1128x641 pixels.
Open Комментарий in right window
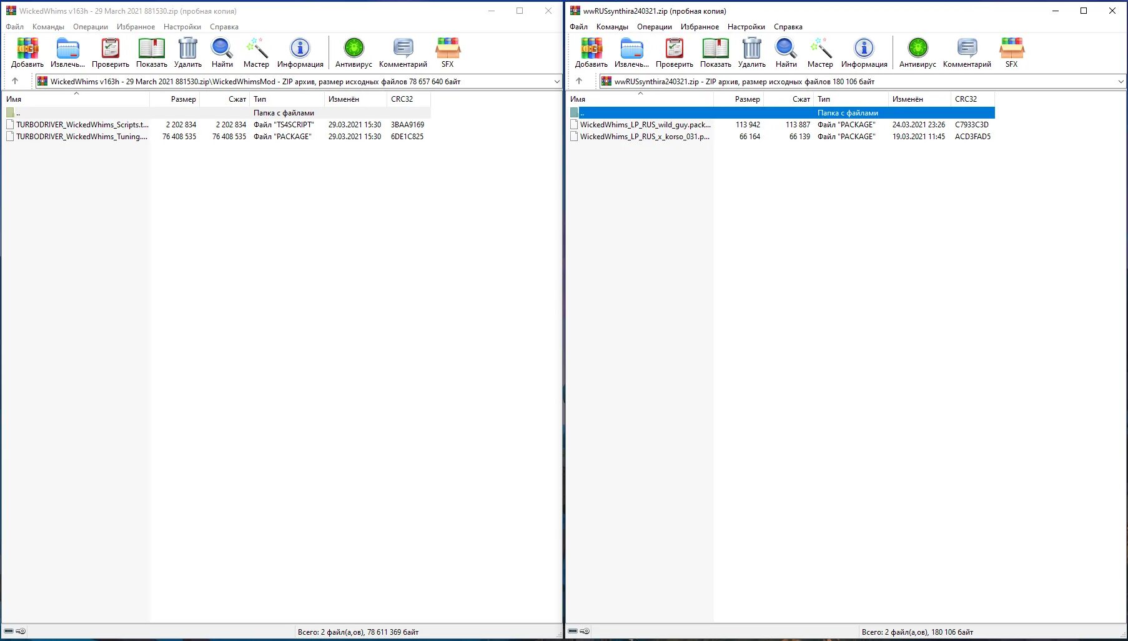tap(967, 52)
